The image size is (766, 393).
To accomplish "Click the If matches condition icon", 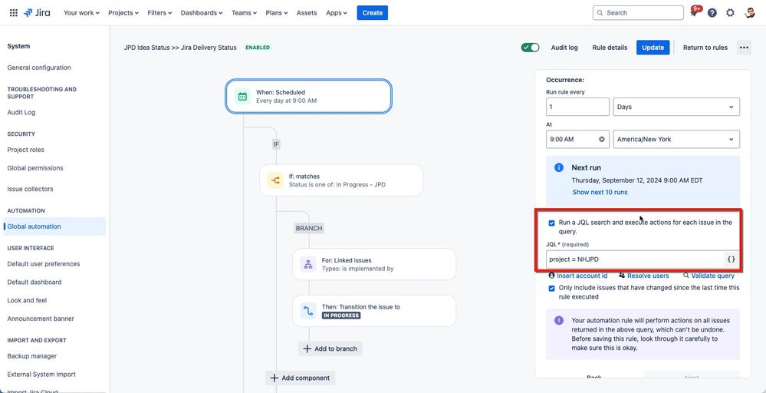I will click(275, 180).
